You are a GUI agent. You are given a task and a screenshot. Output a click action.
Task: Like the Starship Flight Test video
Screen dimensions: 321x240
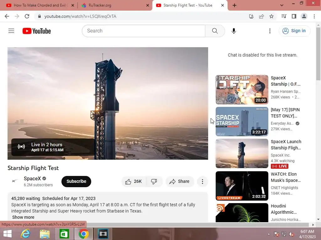134,182
